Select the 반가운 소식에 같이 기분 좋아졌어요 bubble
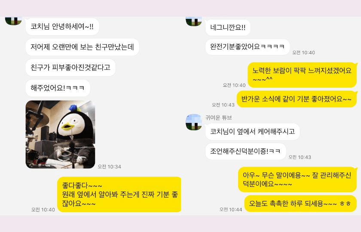 (x=297, y=99)
